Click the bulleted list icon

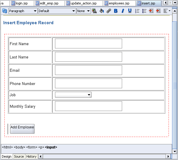(x=144, y=11)
